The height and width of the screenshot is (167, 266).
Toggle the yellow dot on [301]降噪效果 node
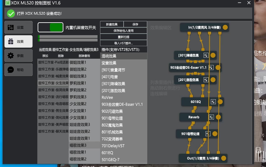(x=213, y=55)
